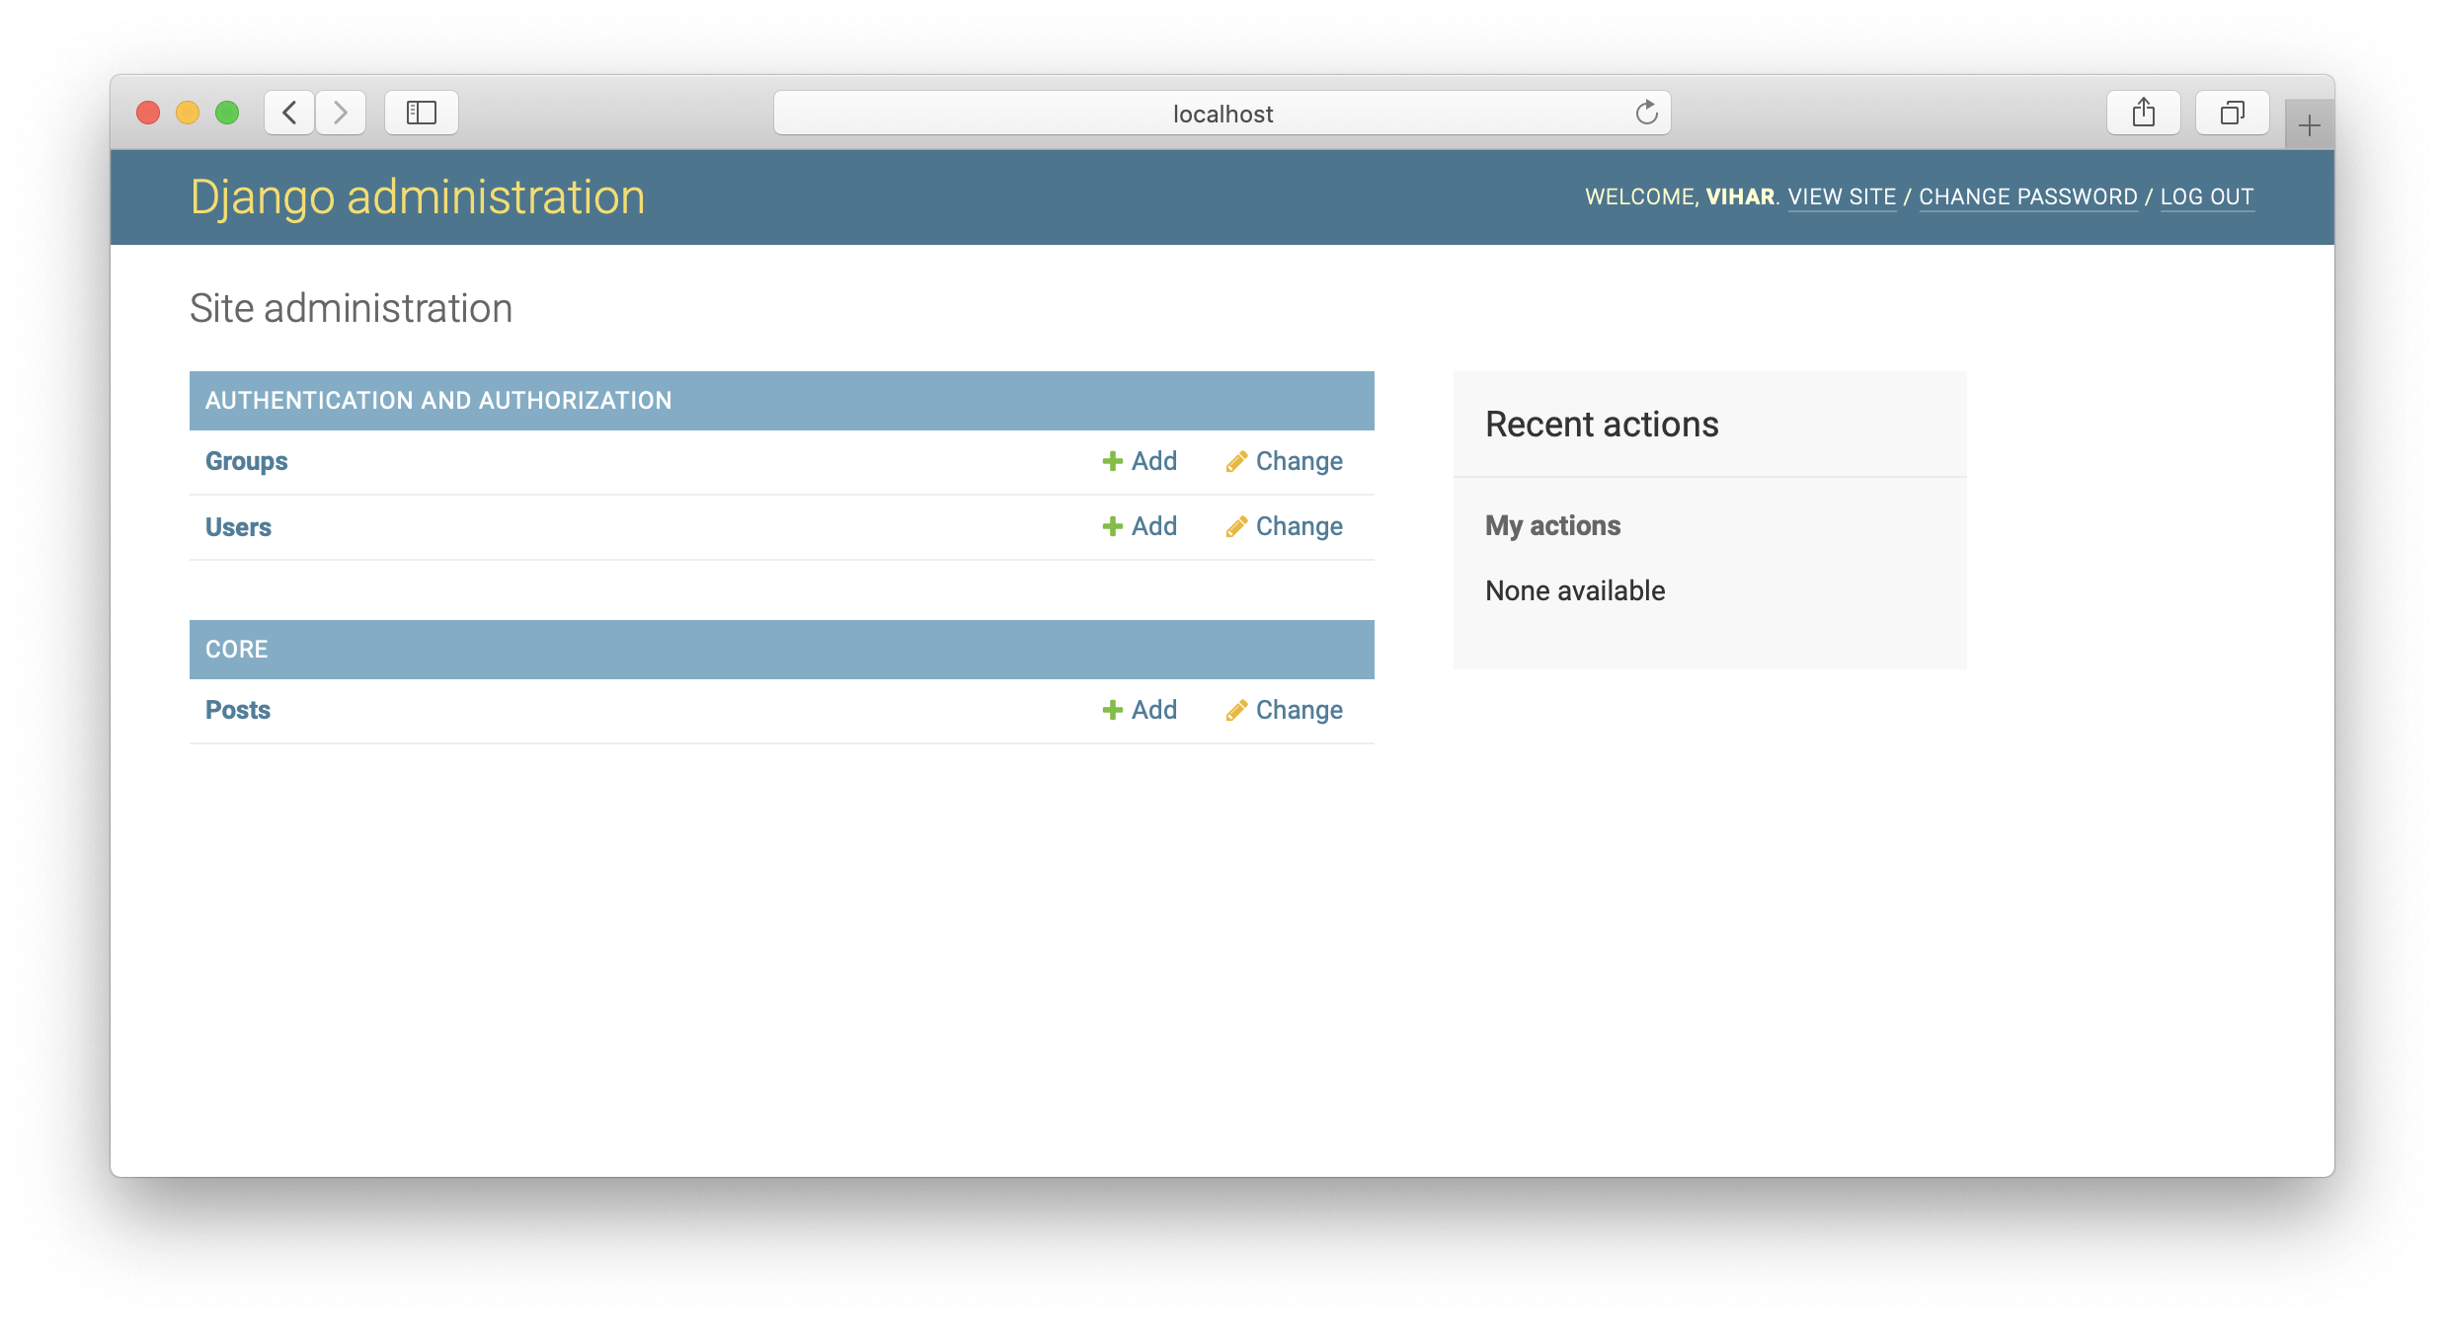Click the Safari back navigation arrow
Screen dimensions: 2445x1323
tap(289, 113)
